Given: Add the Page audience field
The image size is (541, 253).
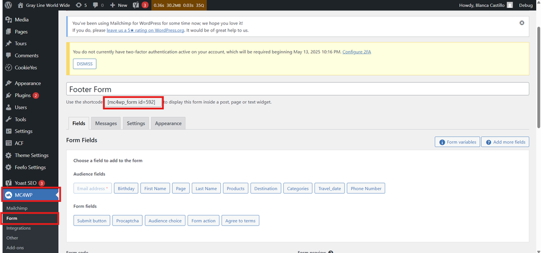Looking at the screenshot, I should coord(181,188).
